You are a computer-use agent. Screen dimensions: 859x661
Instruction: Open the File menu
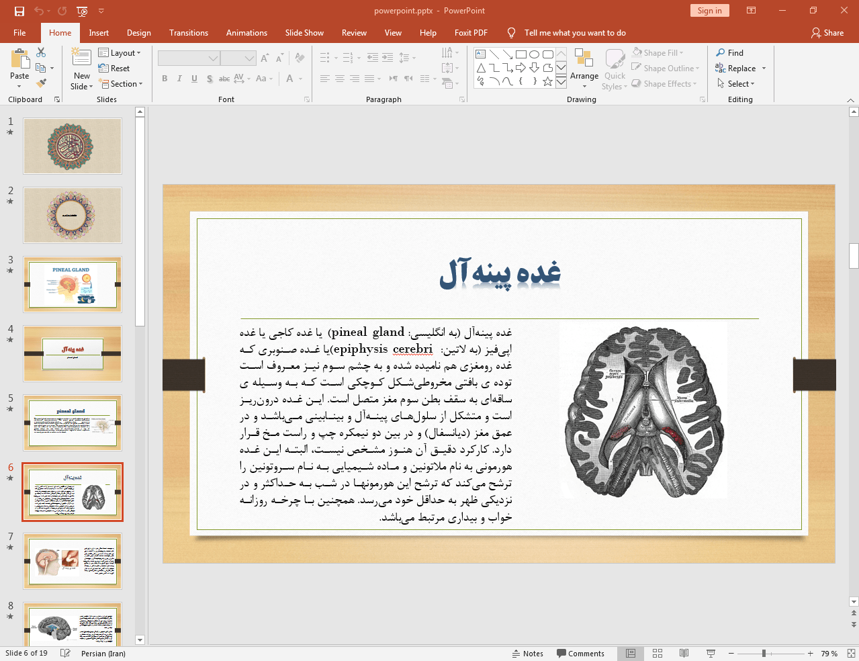click(19, 33)
